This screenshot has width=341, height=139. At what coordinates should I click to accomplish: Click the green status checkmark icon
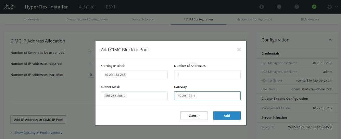pos(314,7)
